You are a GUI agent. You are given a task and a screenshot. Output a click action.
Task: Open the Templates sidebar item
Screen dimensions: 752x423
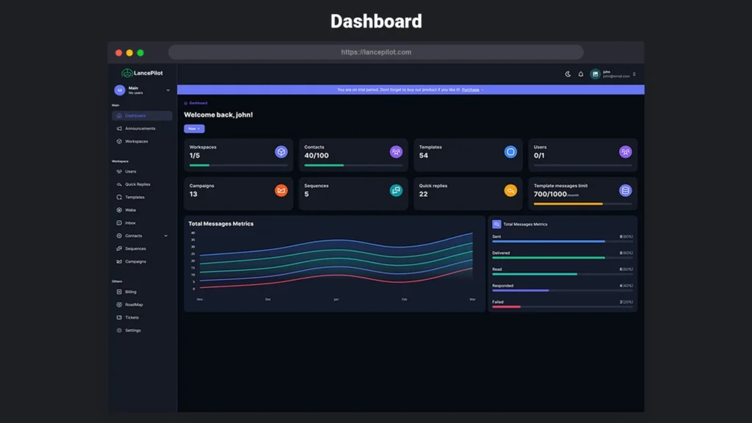point(134,197)
